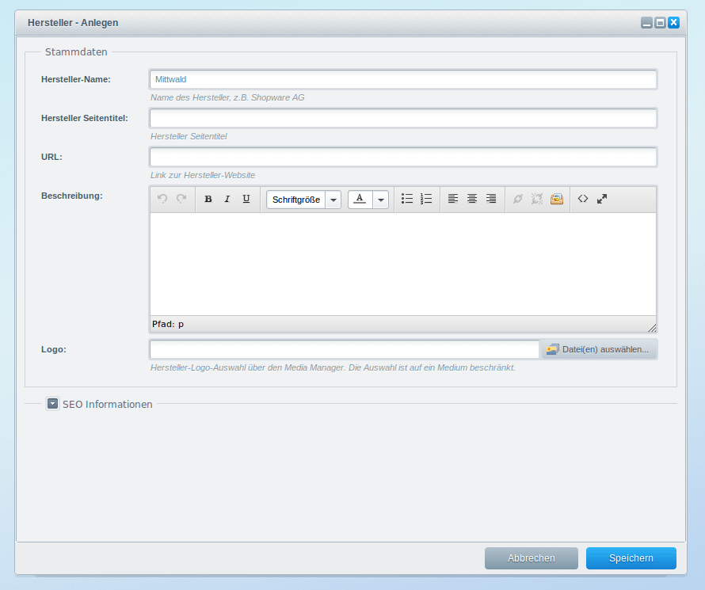This screenshot has height=590, width=705.
Task: Expand the SEO Informationen section
Action: point(53,404)
